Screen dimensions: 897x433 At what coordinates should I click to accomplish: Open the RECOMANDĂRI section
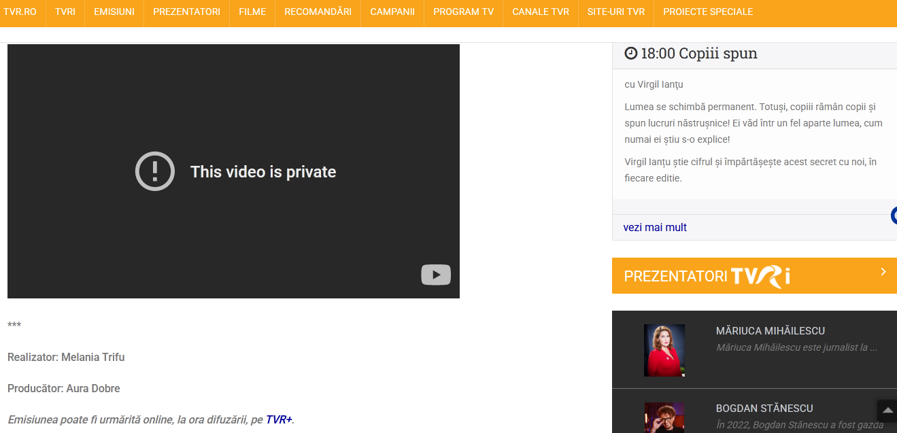pyautogui.click(x=318, y=12)
